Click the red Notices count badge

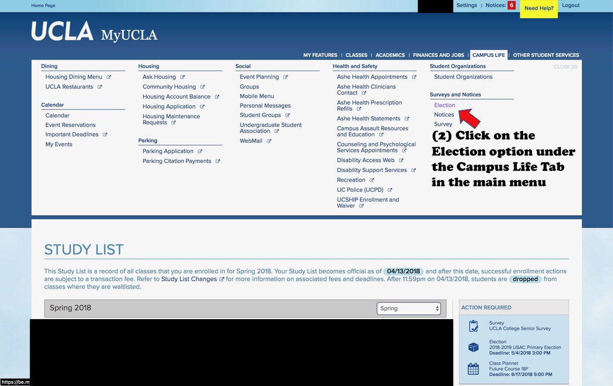(511, 6)
